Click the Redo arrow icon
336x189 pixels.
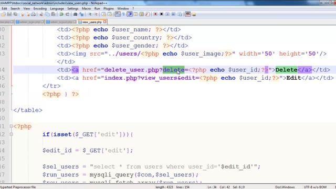click(68, 14)
